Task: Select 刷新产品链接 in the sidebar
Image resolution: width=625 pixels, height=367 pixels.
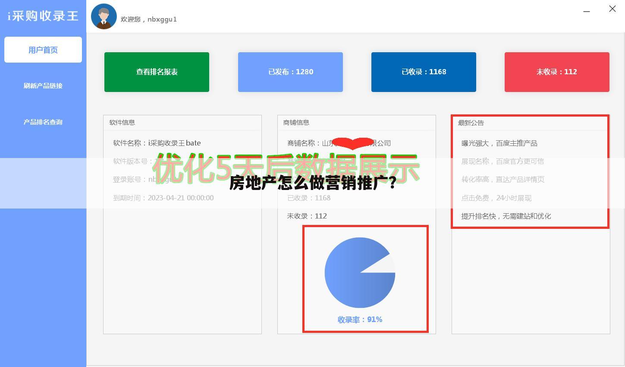Action: (43, 86)
